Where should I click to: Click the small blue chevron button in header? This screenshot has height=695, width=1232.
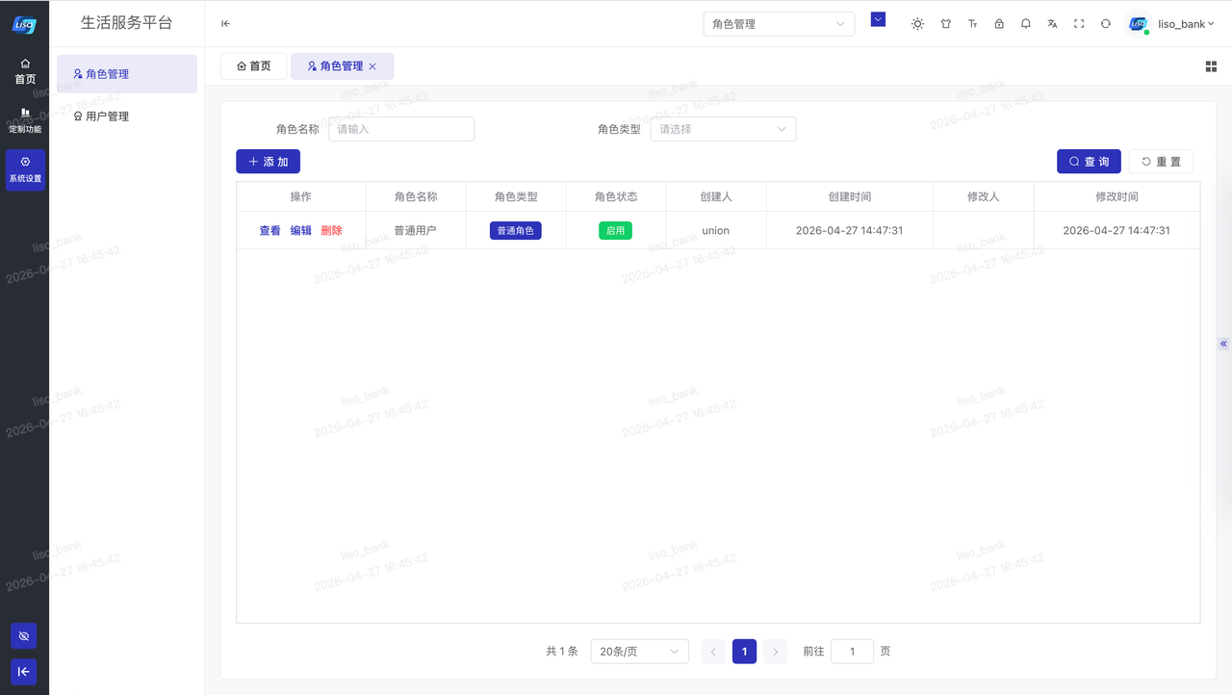(x=878, y=19)
